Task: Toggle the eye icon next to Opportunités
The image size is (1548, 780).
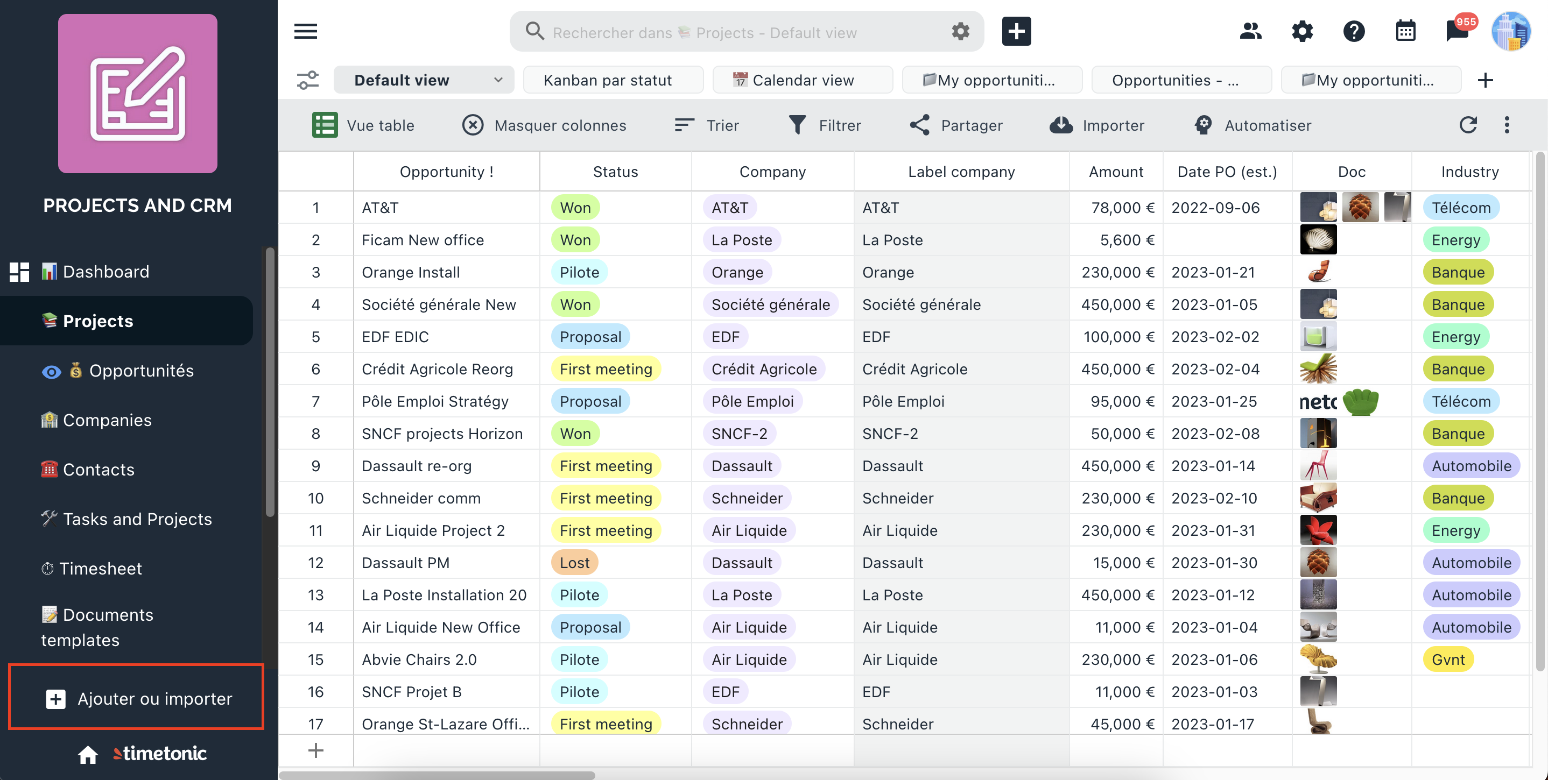Action: tap(52, 372)
